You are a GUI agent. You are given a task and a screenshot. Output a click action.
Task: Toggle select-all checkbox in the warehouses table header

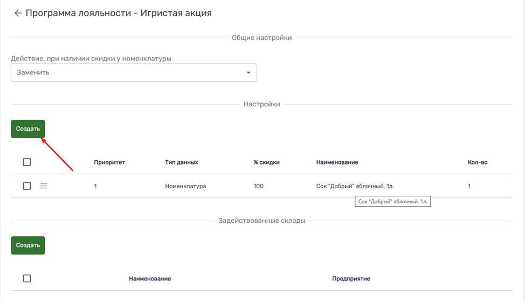27,279
